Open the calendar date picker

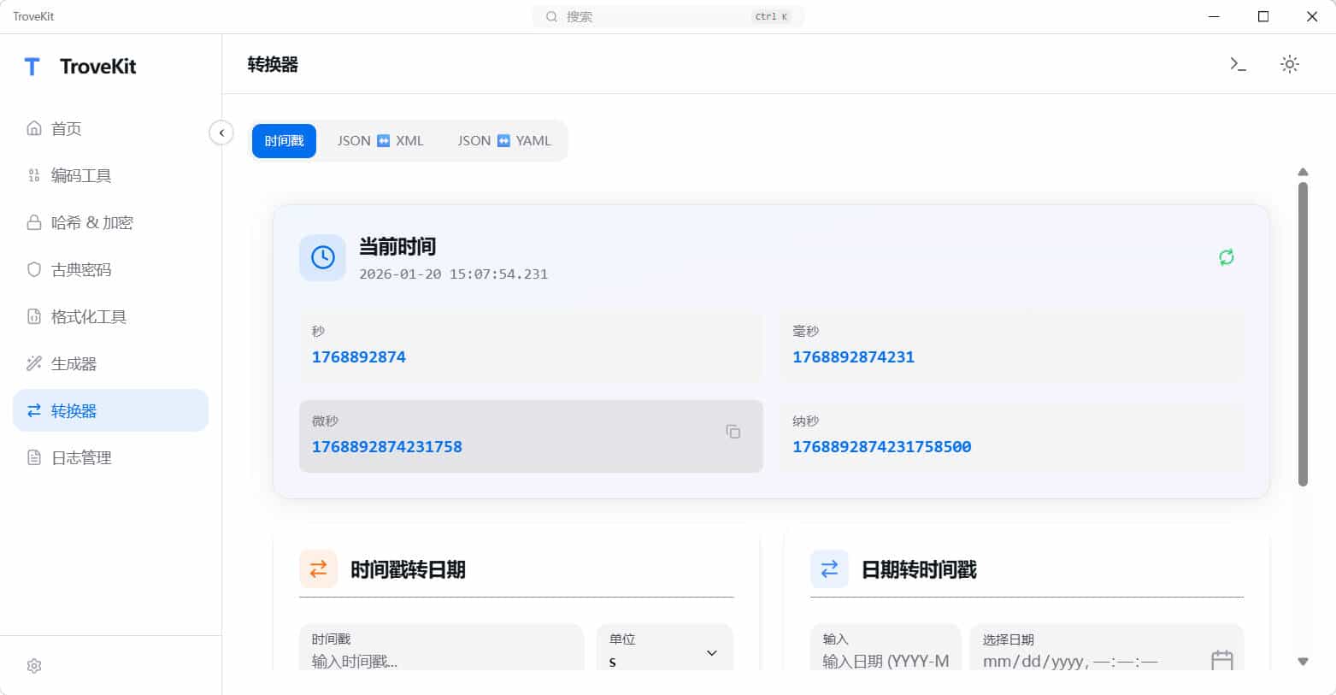click(x=1221, y=658)
